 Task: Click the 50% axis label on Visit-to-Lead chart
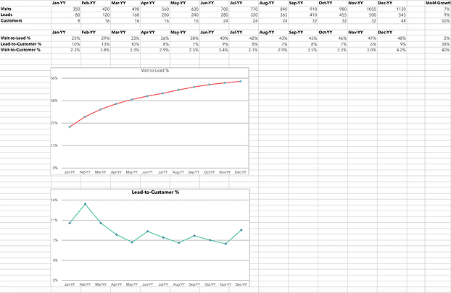click(x=54, y=77)
